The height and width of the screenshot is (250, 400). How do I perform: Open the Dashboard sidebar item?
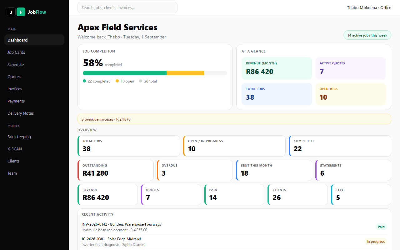click(34, 40)
